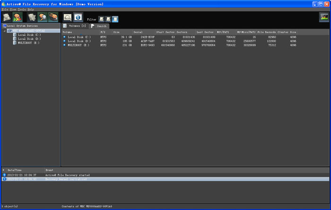331x210 pixels.
Task: Click the 231 GB size cell
Action: click(127, 45)
